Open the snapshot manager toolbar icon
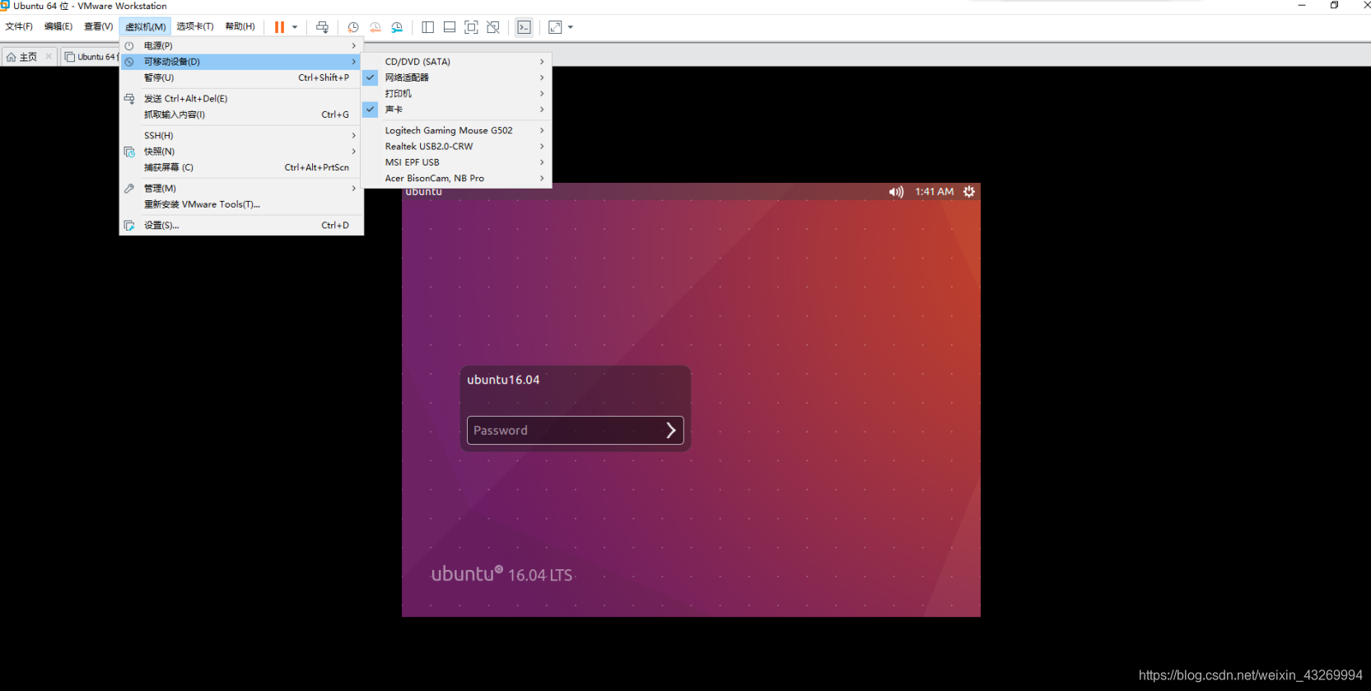The height and width of the screenshot is (691, 1371). pos(397,27)
